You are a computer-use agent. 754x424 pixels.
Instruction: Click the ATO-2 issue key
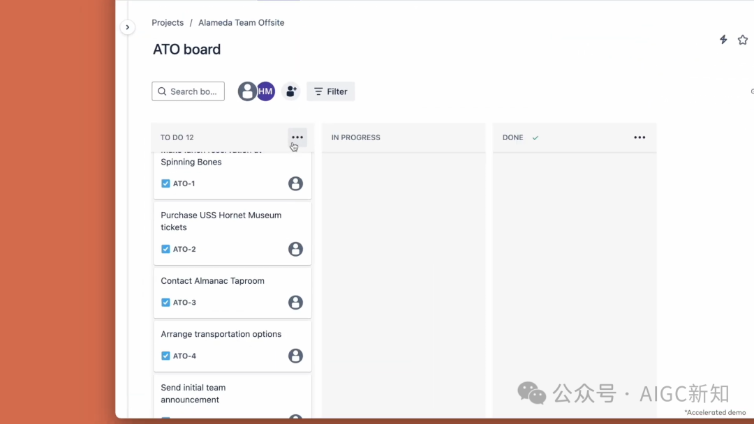pos(184,249)
